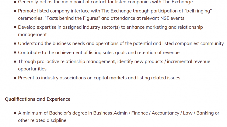Click the bullet marker before 'Contribute to the achievement'

(x=15, y=52)
